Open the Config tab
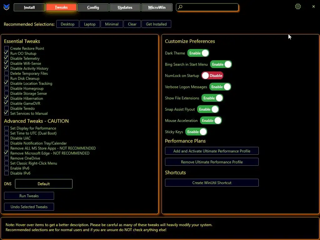 click(93, 7)
